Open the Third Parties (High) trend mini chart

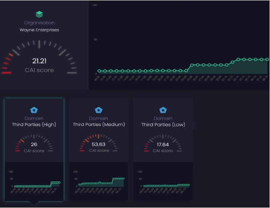[34, 181]
